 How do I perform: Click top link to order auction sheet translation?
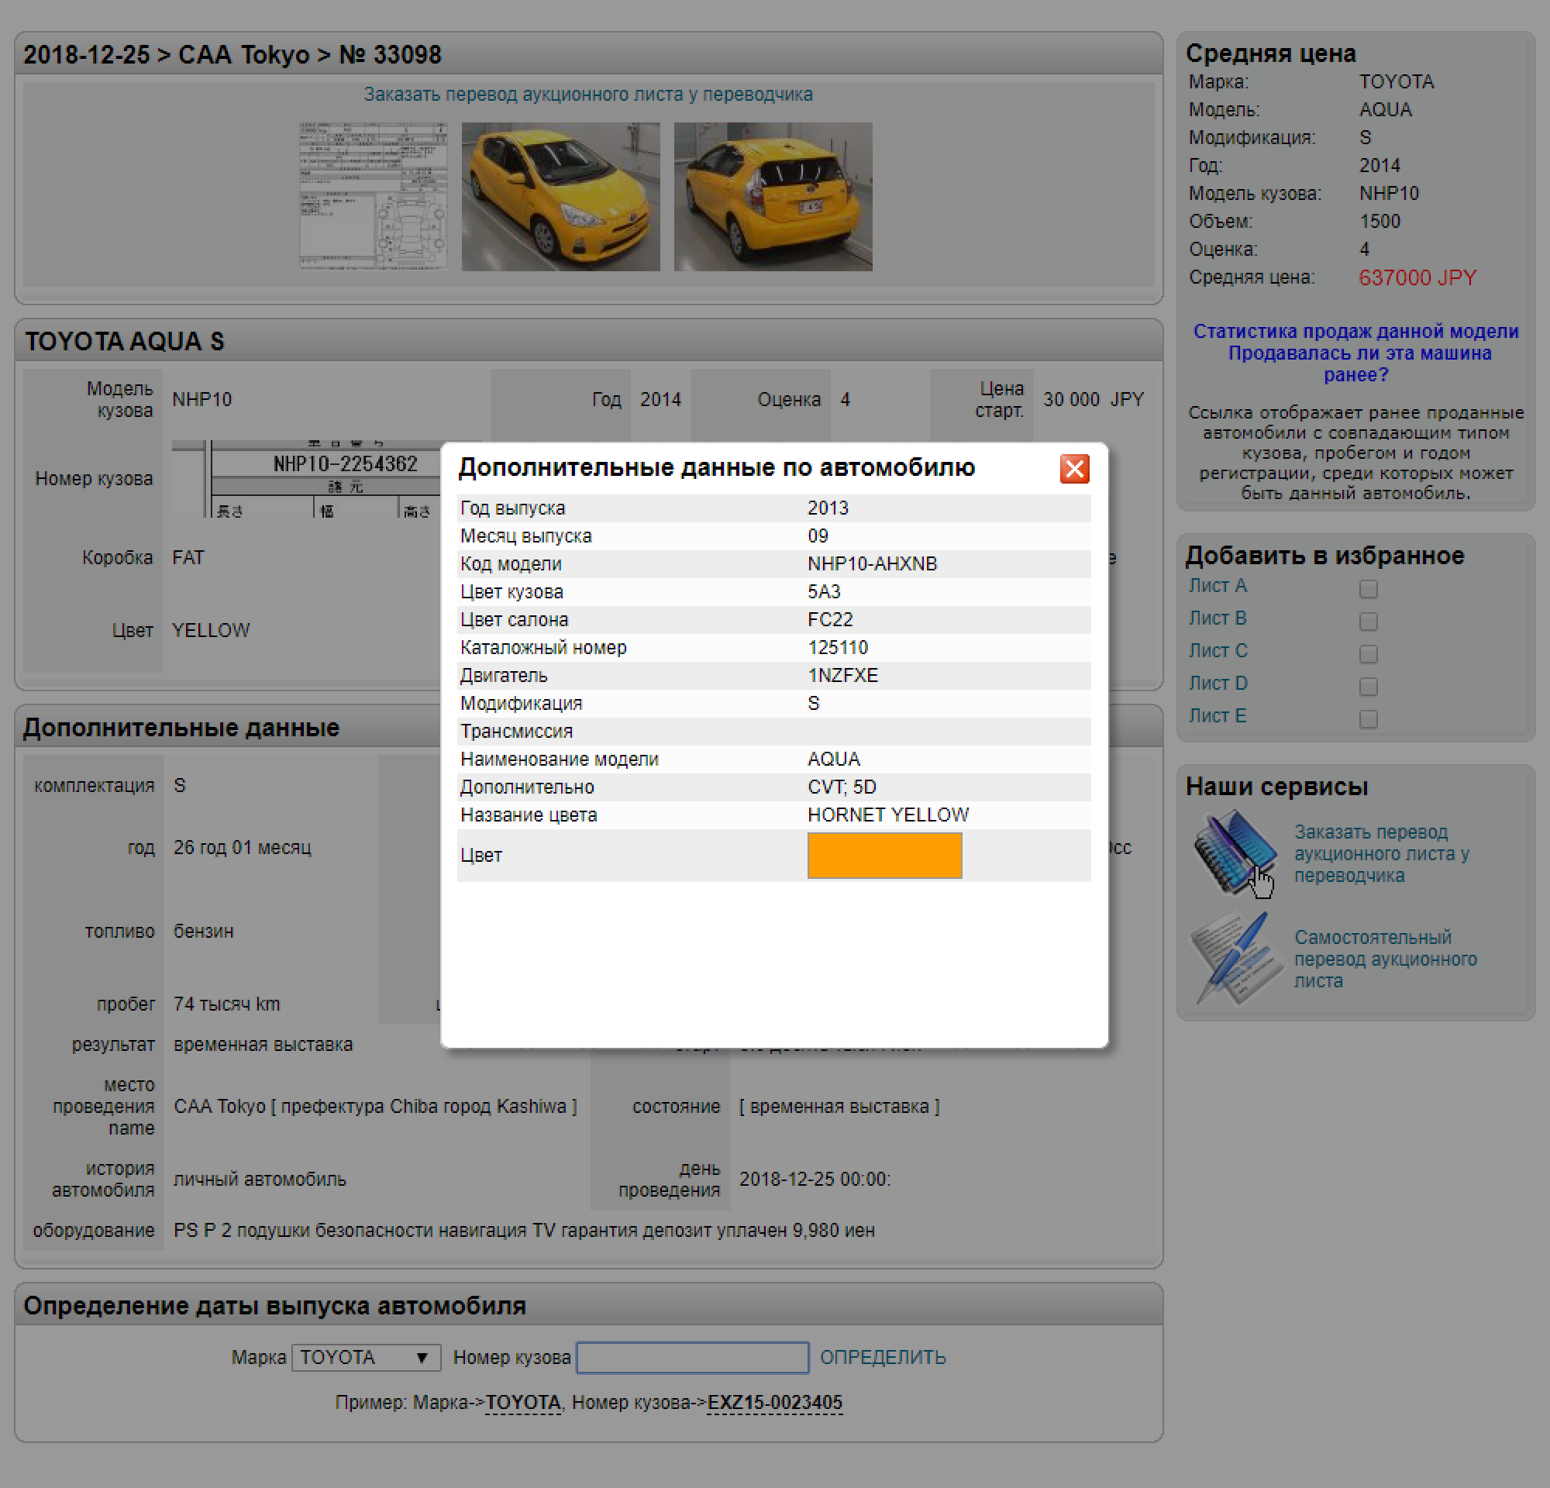point(587,94)
